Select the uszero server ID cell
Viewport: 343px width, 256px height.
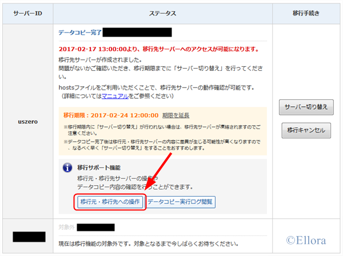click(x=28, y=122)
